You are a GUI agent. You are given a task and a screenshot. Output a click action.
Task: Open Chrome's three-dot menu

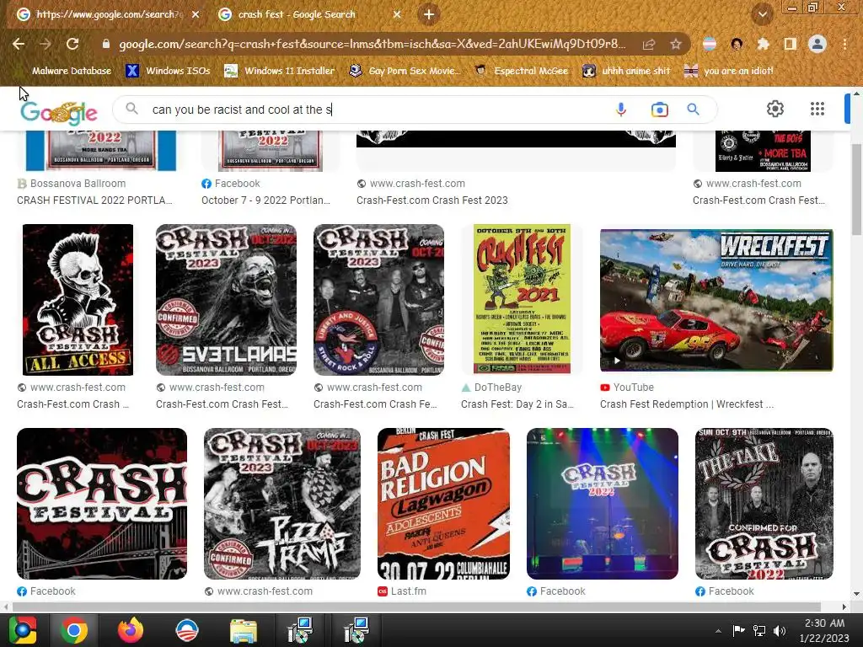[x=844, y=44]
